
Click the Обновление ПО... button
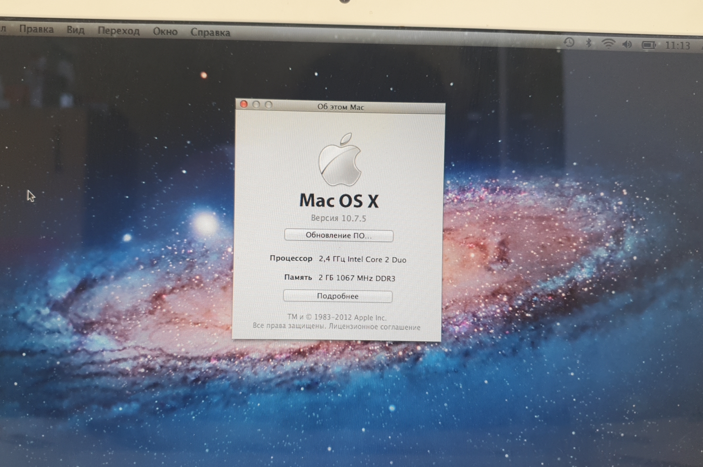(339, 235)
